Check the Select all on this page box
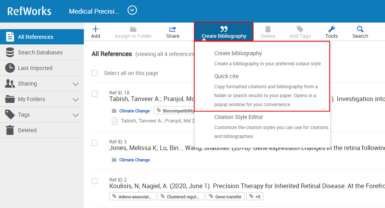 95,73
